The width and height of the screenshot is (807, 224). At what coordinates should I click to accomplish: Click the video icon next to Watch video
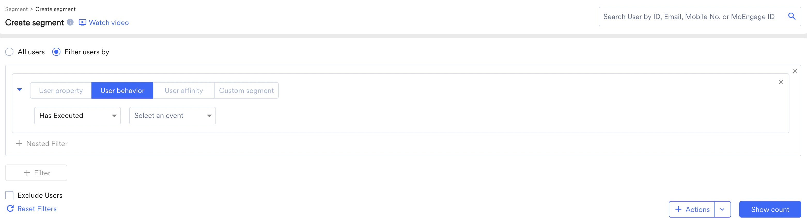pyautogui.click(x=82, y=22)
